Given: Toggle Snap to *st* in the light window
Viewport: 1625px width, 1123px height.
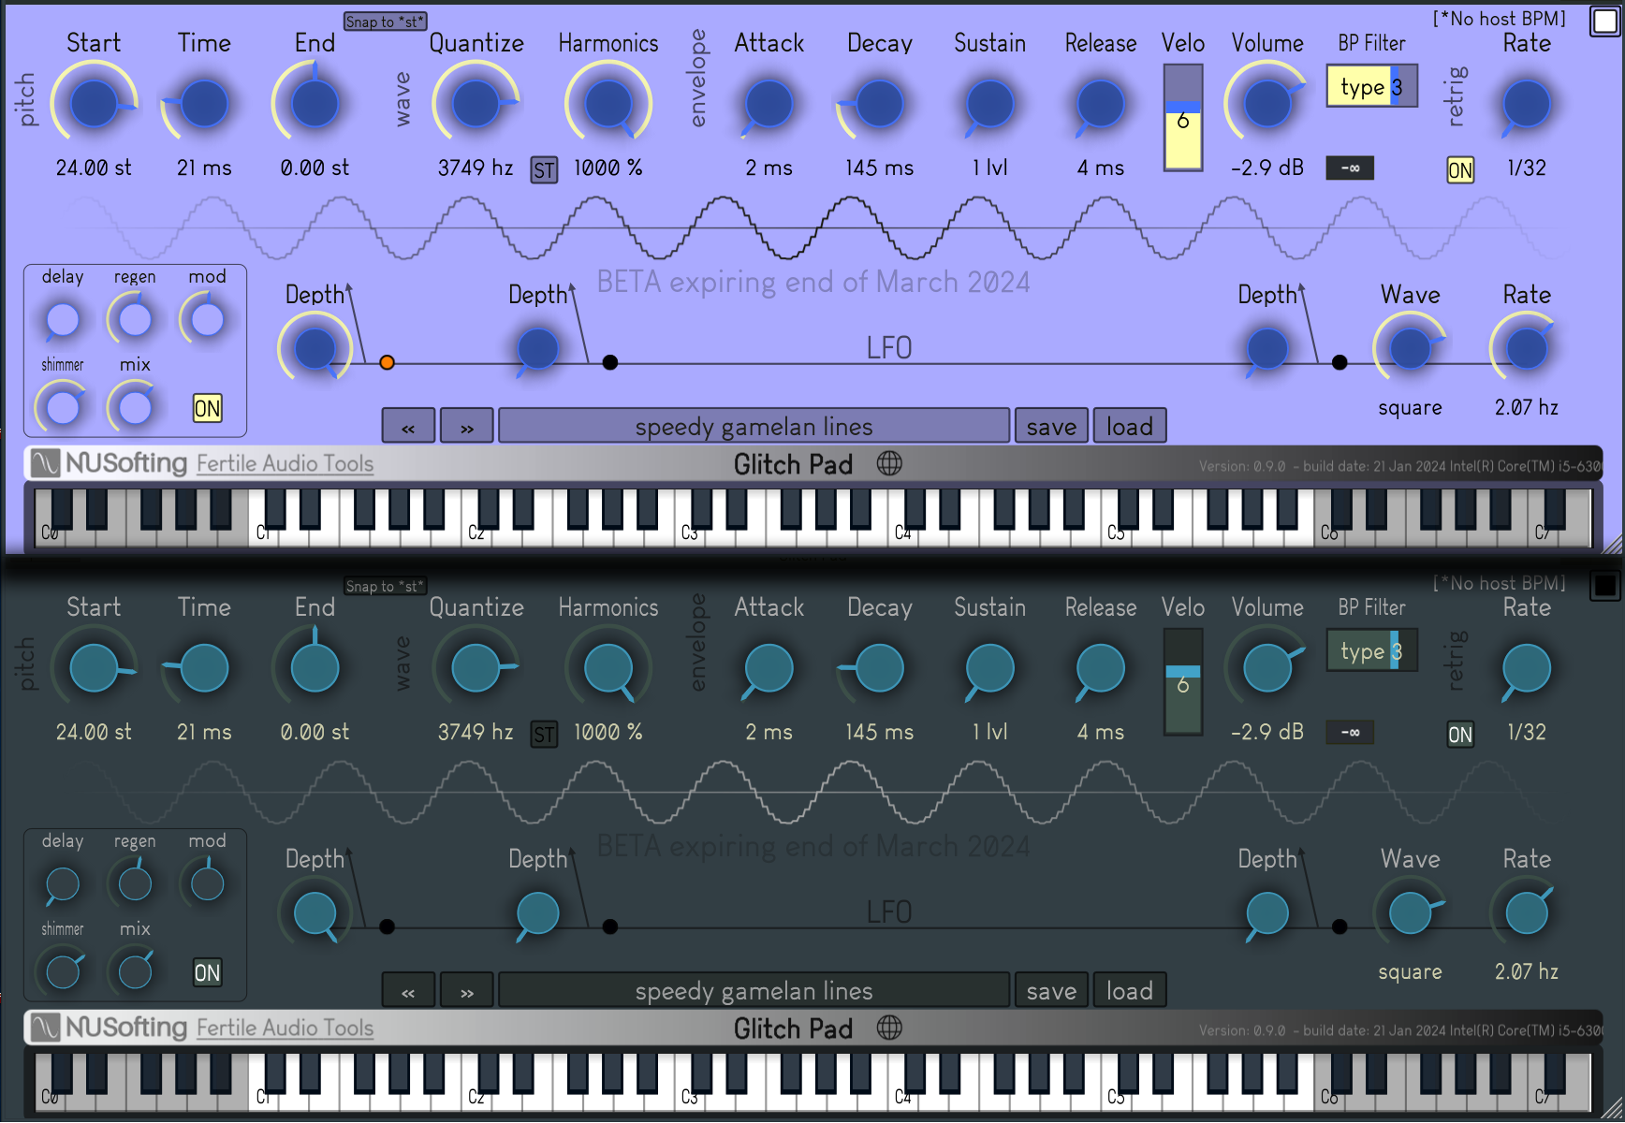Looking at the screenshot, I should [385, 22].
